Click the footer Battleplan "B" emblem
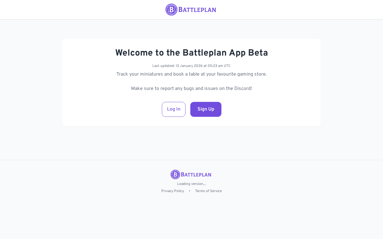Image resolution: width=383 pixels, height=239 pixels. pos(175,174)
